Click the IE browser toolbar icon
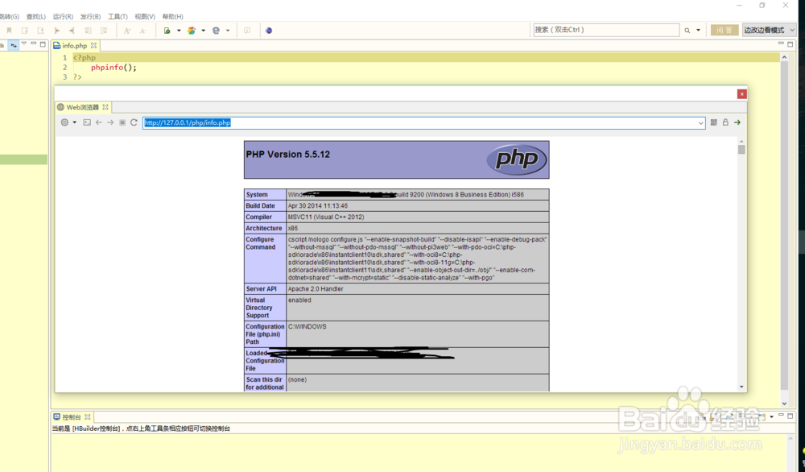 click(216, 31)
